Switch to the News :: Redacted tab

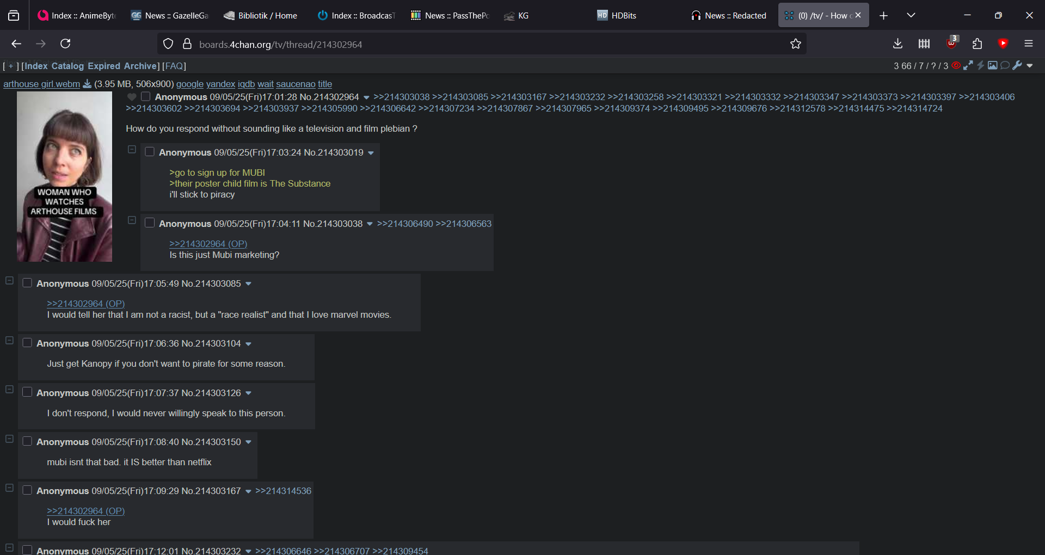[x=730, y=15]
